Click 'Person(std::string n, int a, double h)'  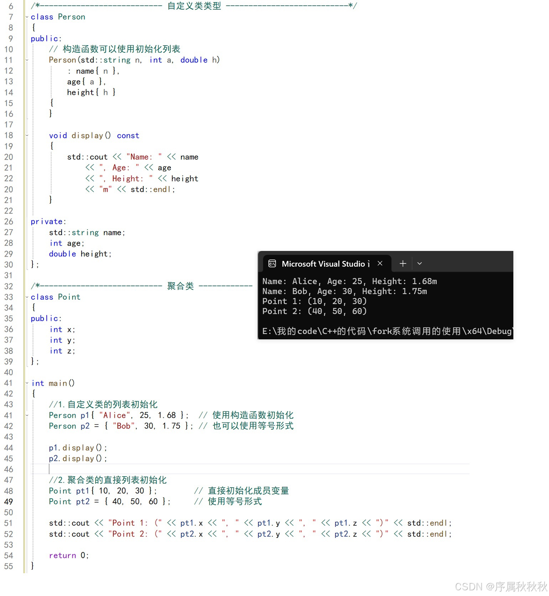tap(134, 60)
